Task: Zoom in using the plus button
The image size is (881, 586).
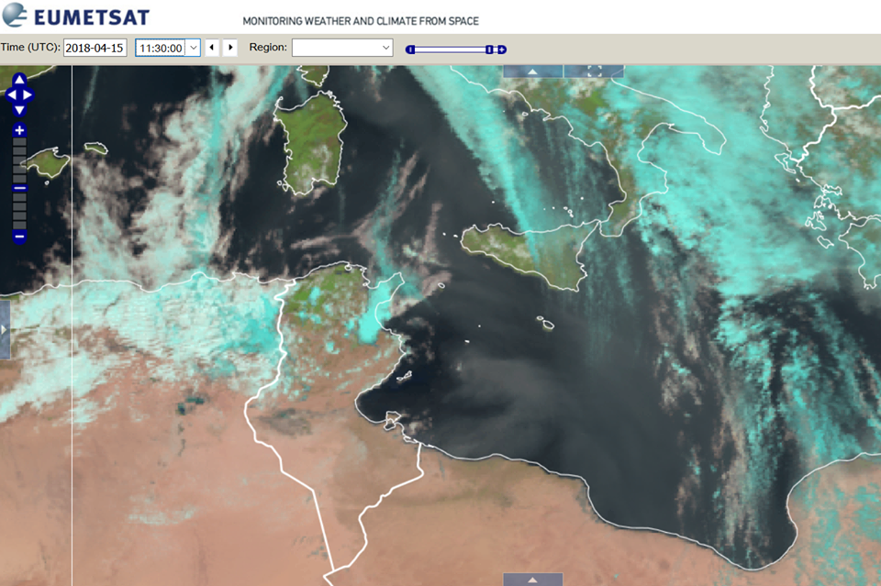Action: click(x=19, y=130)
